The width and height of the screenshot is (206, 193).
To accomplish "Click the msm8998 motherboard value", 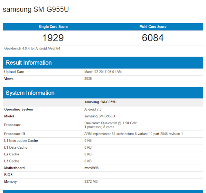I will pyautogui.click(x=91, y=168).
